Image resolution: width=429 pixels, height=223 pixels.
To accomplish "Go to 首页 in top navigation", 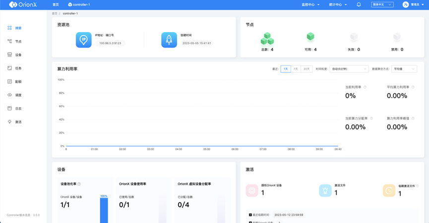I will coord(56,4).
